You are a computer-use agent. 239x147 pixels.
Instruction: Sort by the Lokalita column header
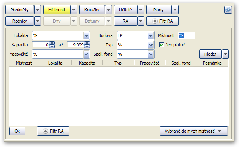(x=56, y=63)
